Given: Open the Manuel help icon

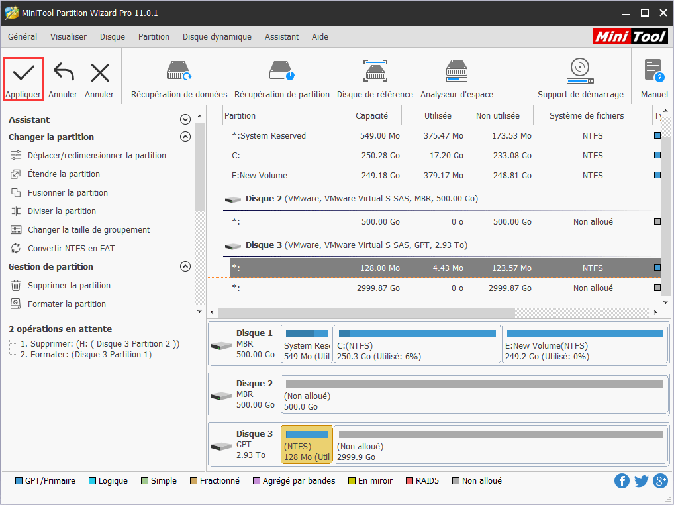Looking at the screenshot, I should click(654, 71).
